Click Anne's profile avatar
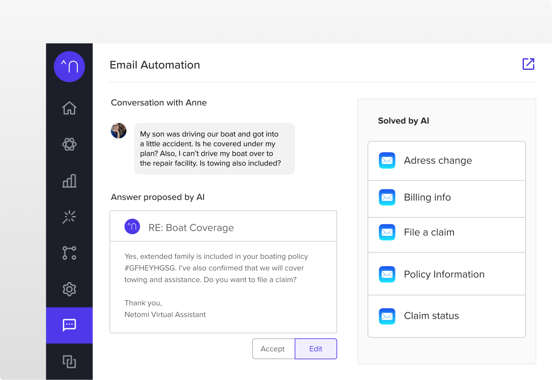The image size is (552, 380). pyautogui.click(x=118, y=131)
